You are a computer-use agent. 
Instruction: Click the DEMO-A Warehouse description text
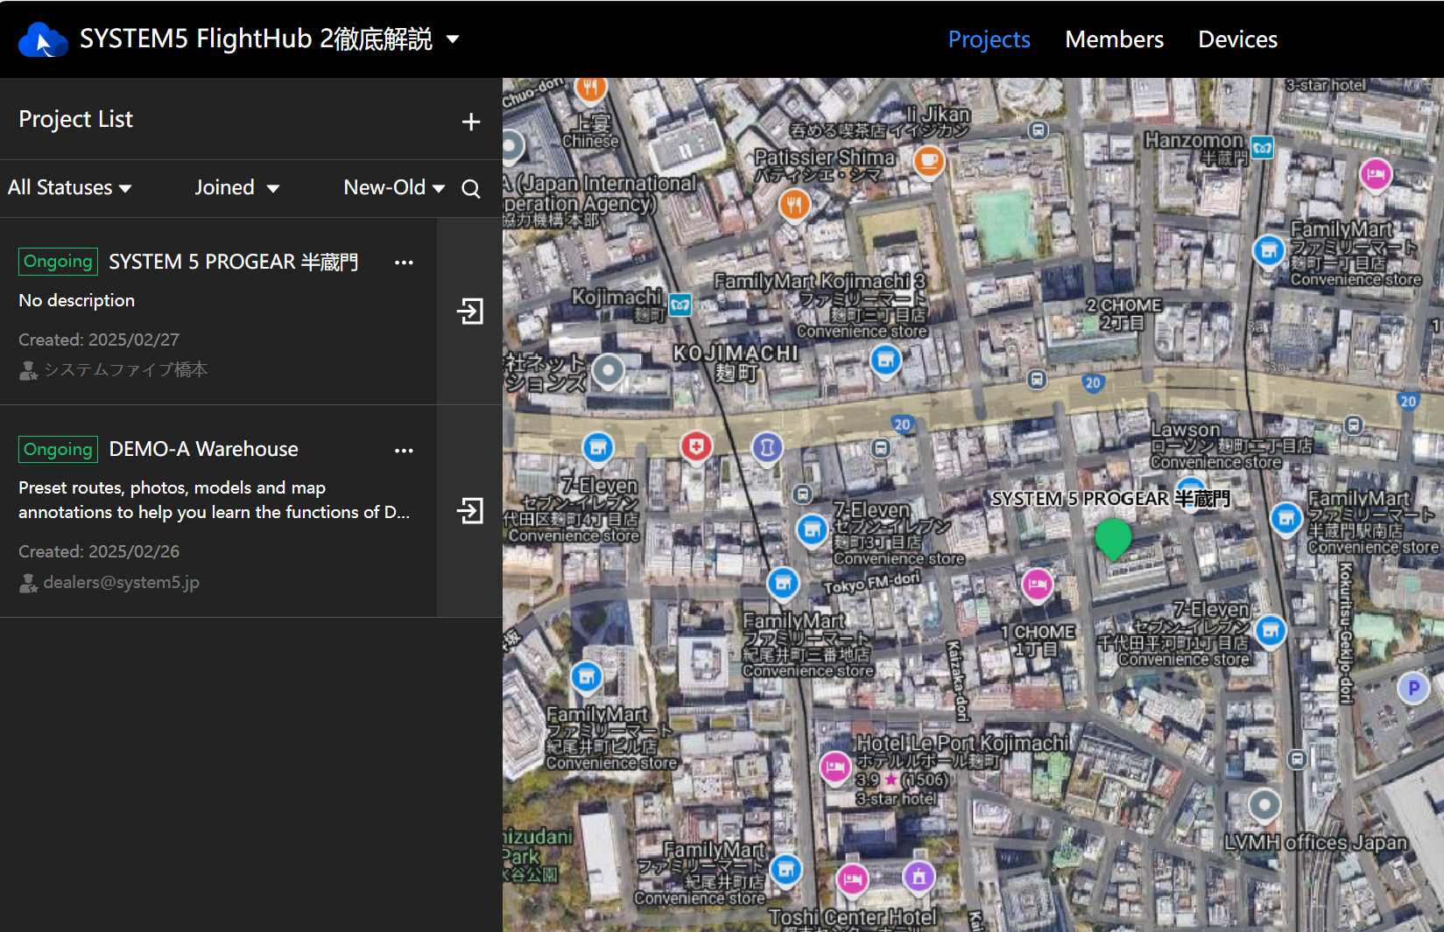[x=215, y=500]
